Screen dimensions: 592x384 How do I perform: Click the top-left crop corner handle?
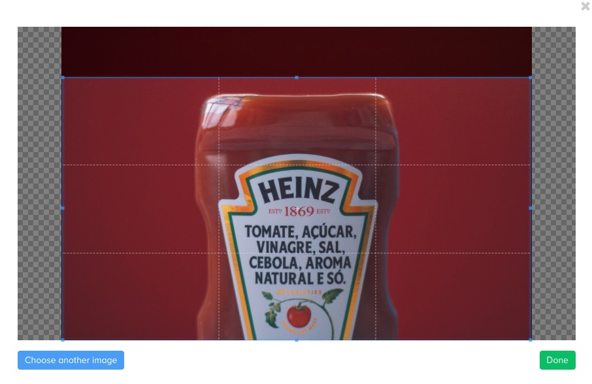click(x=63, y=78)
